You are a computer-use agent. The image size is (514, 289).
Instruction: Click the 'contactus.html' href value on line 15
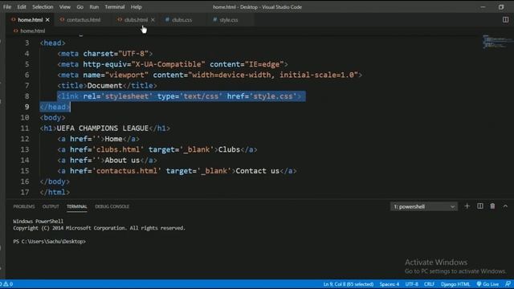[x=127, y=171]
